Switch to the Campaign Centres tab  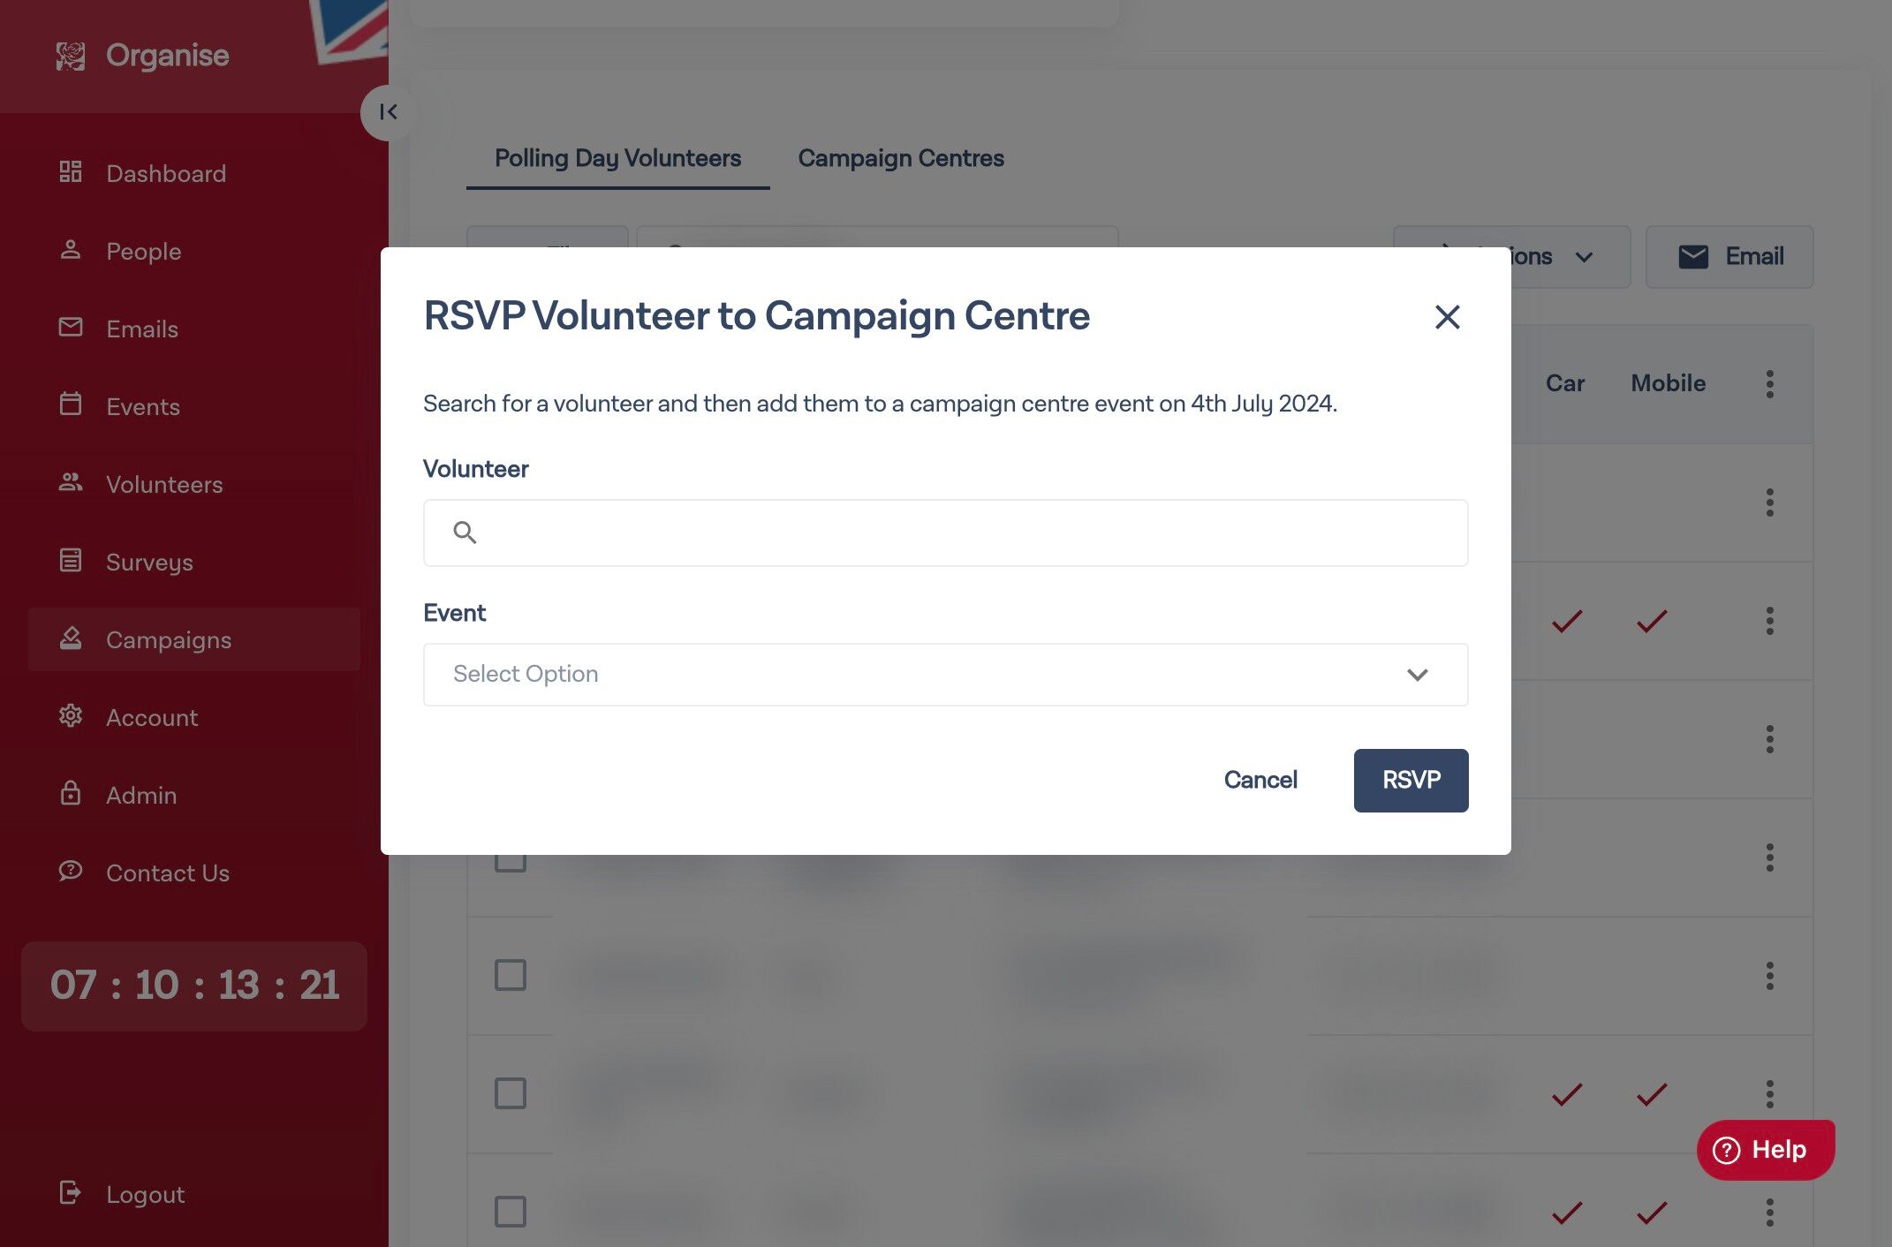coord(901,158)
